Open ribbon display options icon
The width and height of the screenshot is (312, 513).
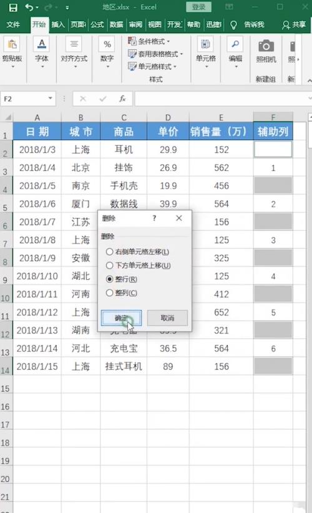point(229,7)
